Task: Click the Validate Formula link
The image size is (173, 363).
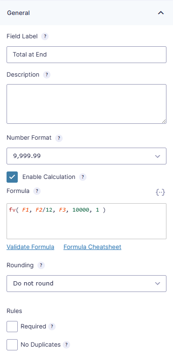Action: tap(30, 247)
